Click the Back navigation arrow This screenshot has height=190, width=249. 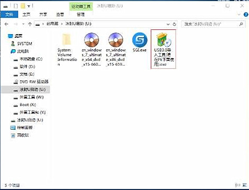pyautogui.click(x=7, y=24)
